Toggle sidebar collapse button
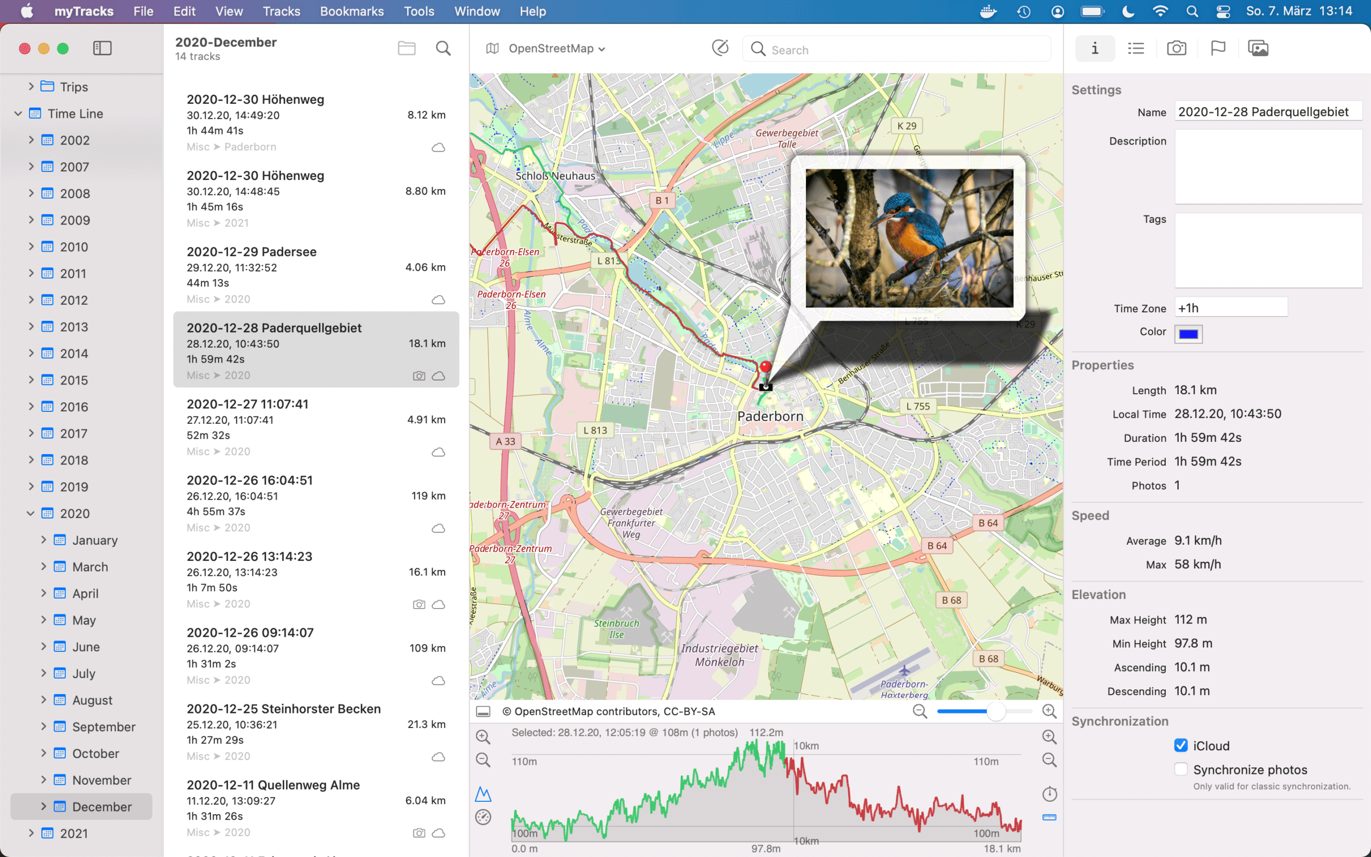Viewport: 1371px width, 857px height. [x=103, y=47]
